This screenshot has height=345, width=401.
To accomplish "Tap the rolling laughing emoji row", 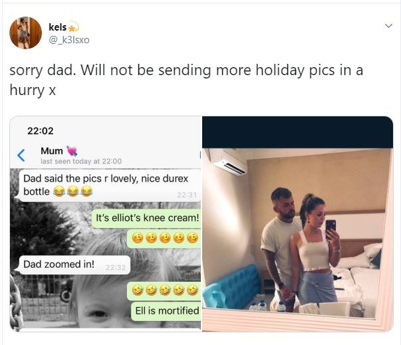I will click(165, 290).
